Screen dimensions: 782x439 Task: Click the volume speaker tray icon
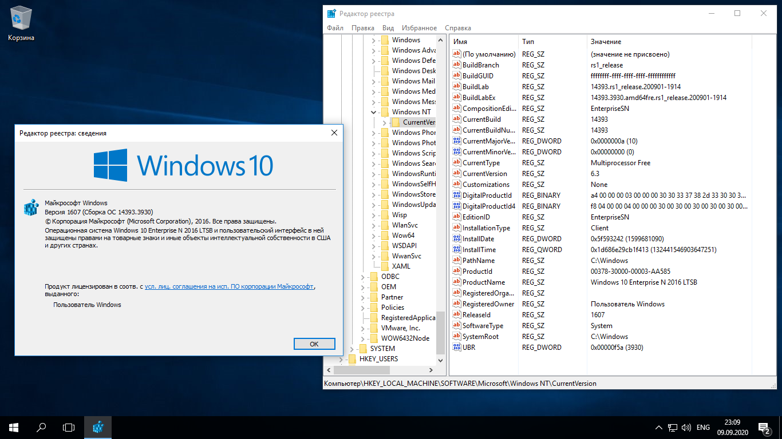686,428
